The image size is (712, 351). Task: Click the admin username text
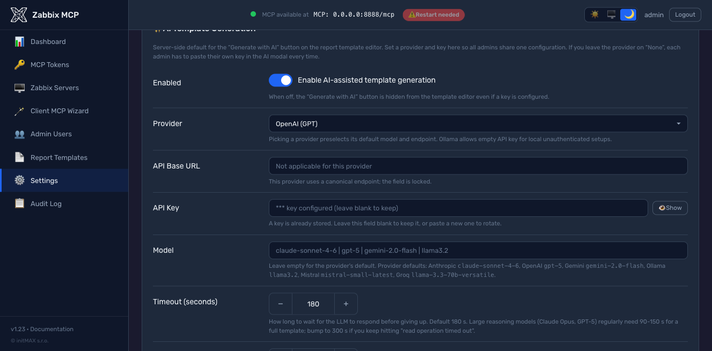(x=654, y=14)
